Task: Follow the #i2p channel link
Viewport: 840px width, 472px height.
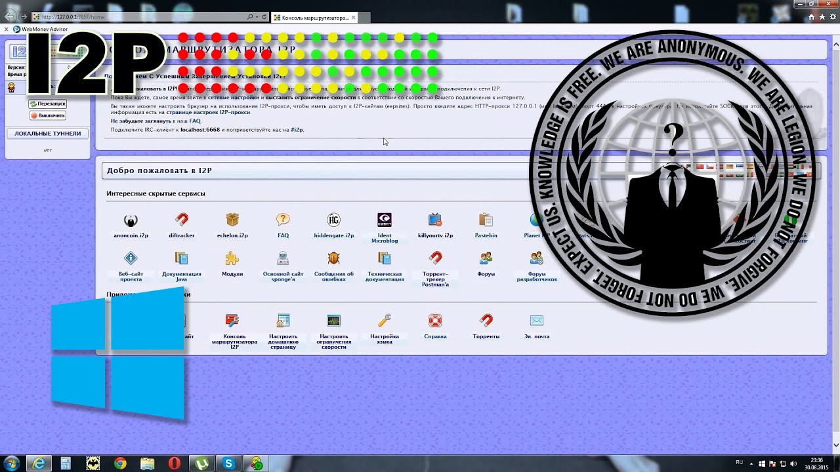Action: [297, 130]
